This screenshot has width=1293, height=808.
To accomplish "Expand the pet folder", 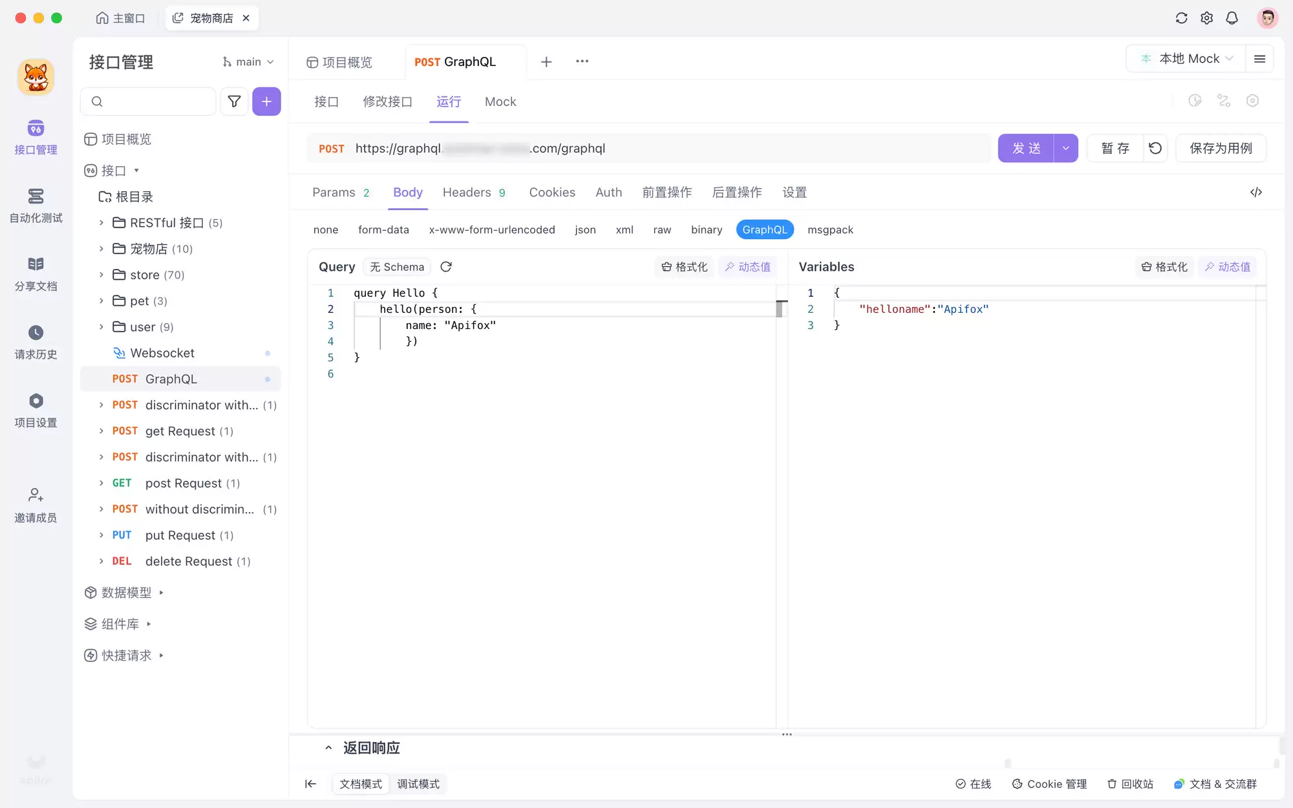I will pyautogui.click(x=101, y=301).
